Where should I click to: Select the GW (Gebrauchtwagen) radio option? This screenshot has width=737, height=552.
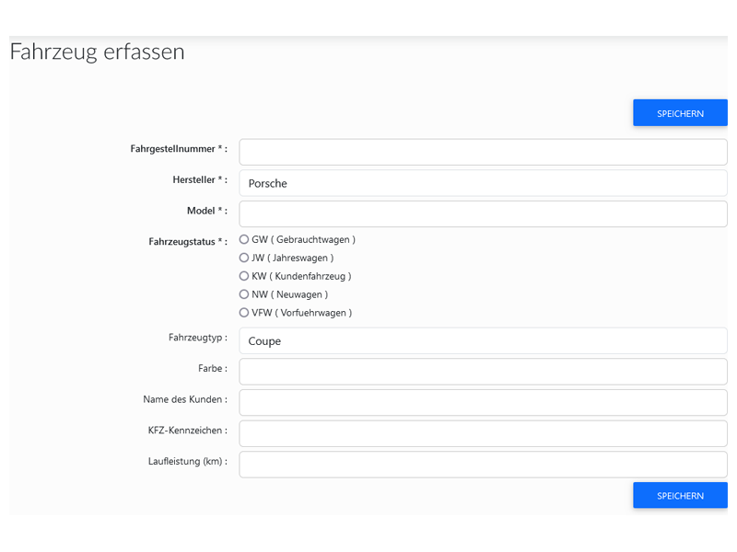click(244, 239)
